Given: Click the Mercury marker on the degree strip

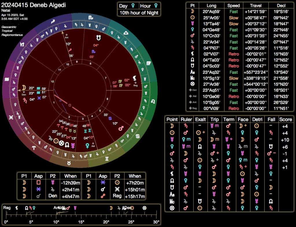Looking at the screenshot, I should 75,208.
